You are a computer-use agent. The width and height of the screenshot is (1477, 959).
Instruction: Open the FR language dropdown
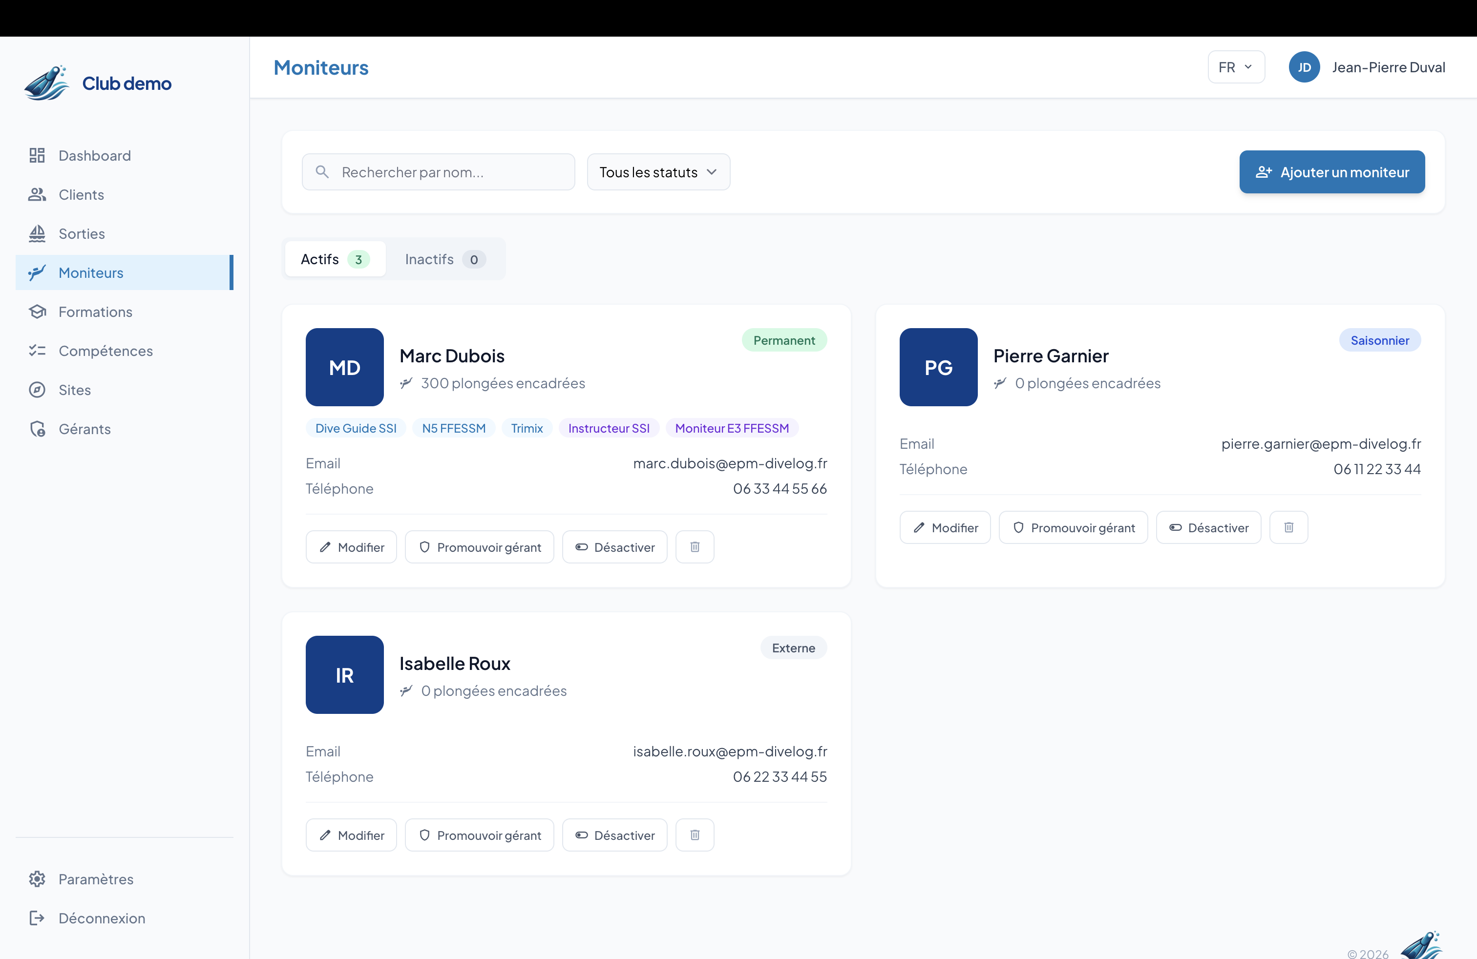[x=1236, y=67]
